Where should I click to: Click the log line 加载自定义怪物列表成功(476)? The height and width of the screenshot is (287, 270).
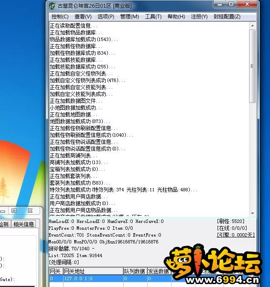pyautogui.click(x=87, y=80)
